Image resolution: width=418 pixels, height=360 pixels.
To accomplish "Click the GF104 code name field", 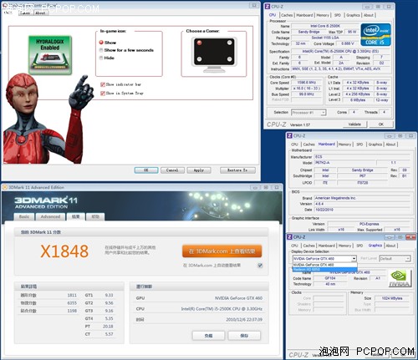I will coord(330,278).
